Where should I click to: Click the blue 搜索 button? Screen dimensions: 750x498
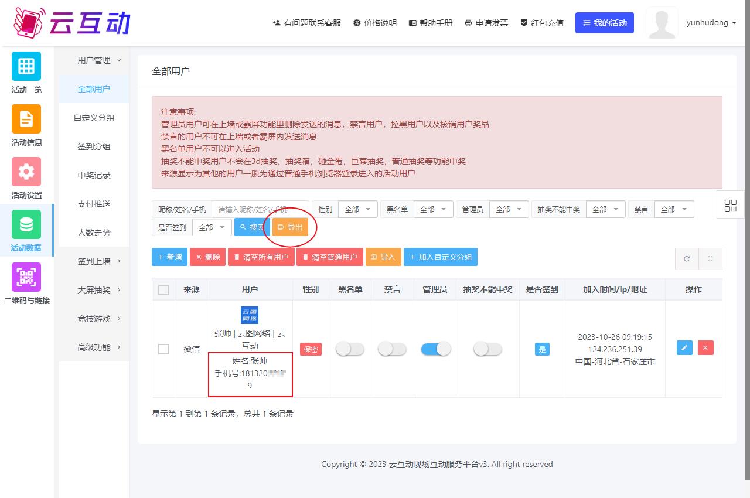coord(252,227)
